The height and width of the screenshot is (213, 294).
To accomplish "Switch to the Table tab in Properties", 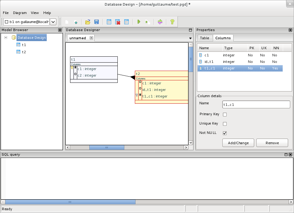I will pos(205,38).
